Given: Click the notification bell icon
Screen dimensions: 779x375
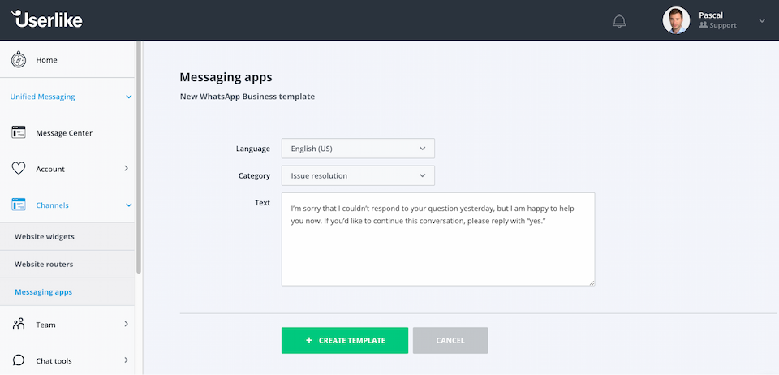Looking at the screenshot, I should click(x=619, y=21).
